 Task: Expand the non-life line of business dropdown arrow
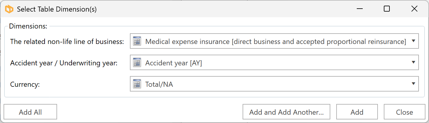coord(413,41)
